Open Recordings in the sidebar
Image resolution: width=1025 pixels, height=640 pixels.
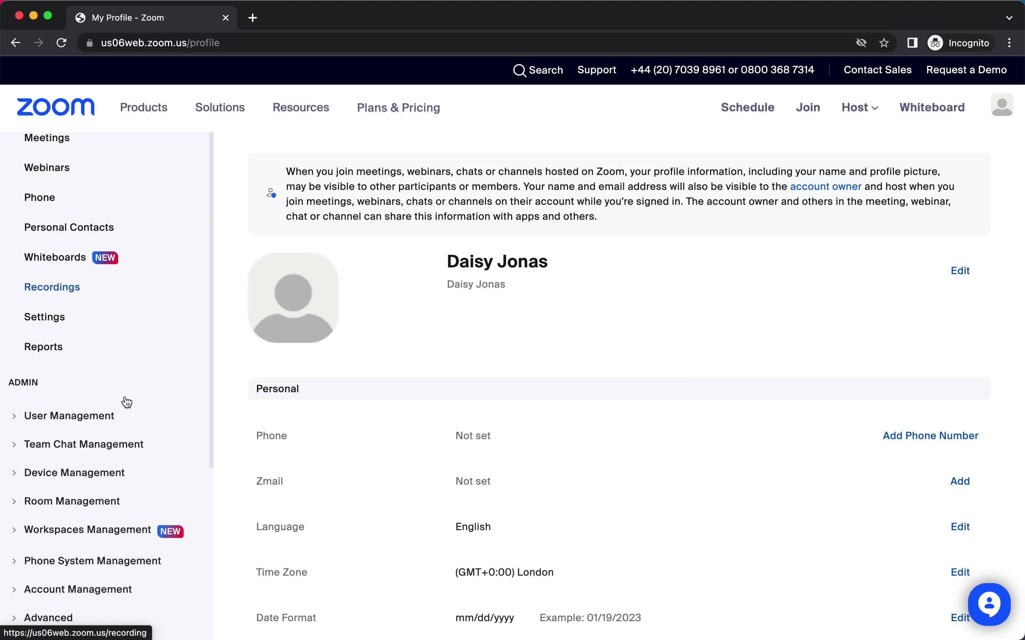click(x=52, y=287)
